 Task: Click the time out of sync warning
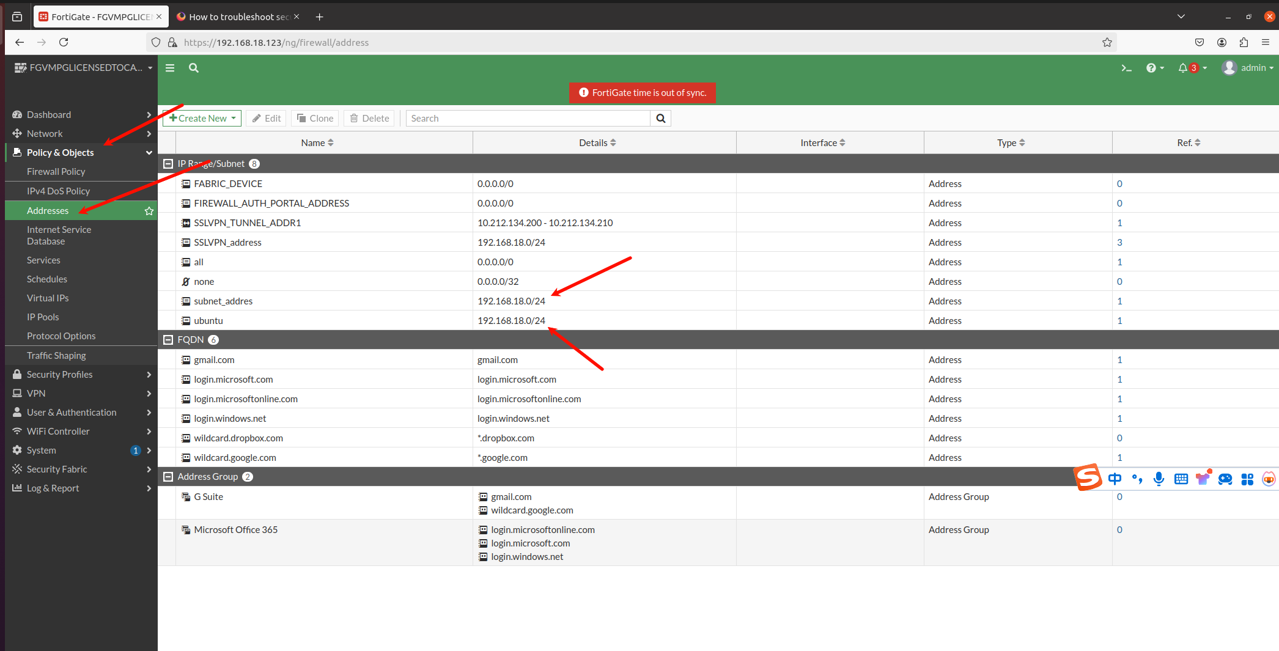click(x=643, y=93)
